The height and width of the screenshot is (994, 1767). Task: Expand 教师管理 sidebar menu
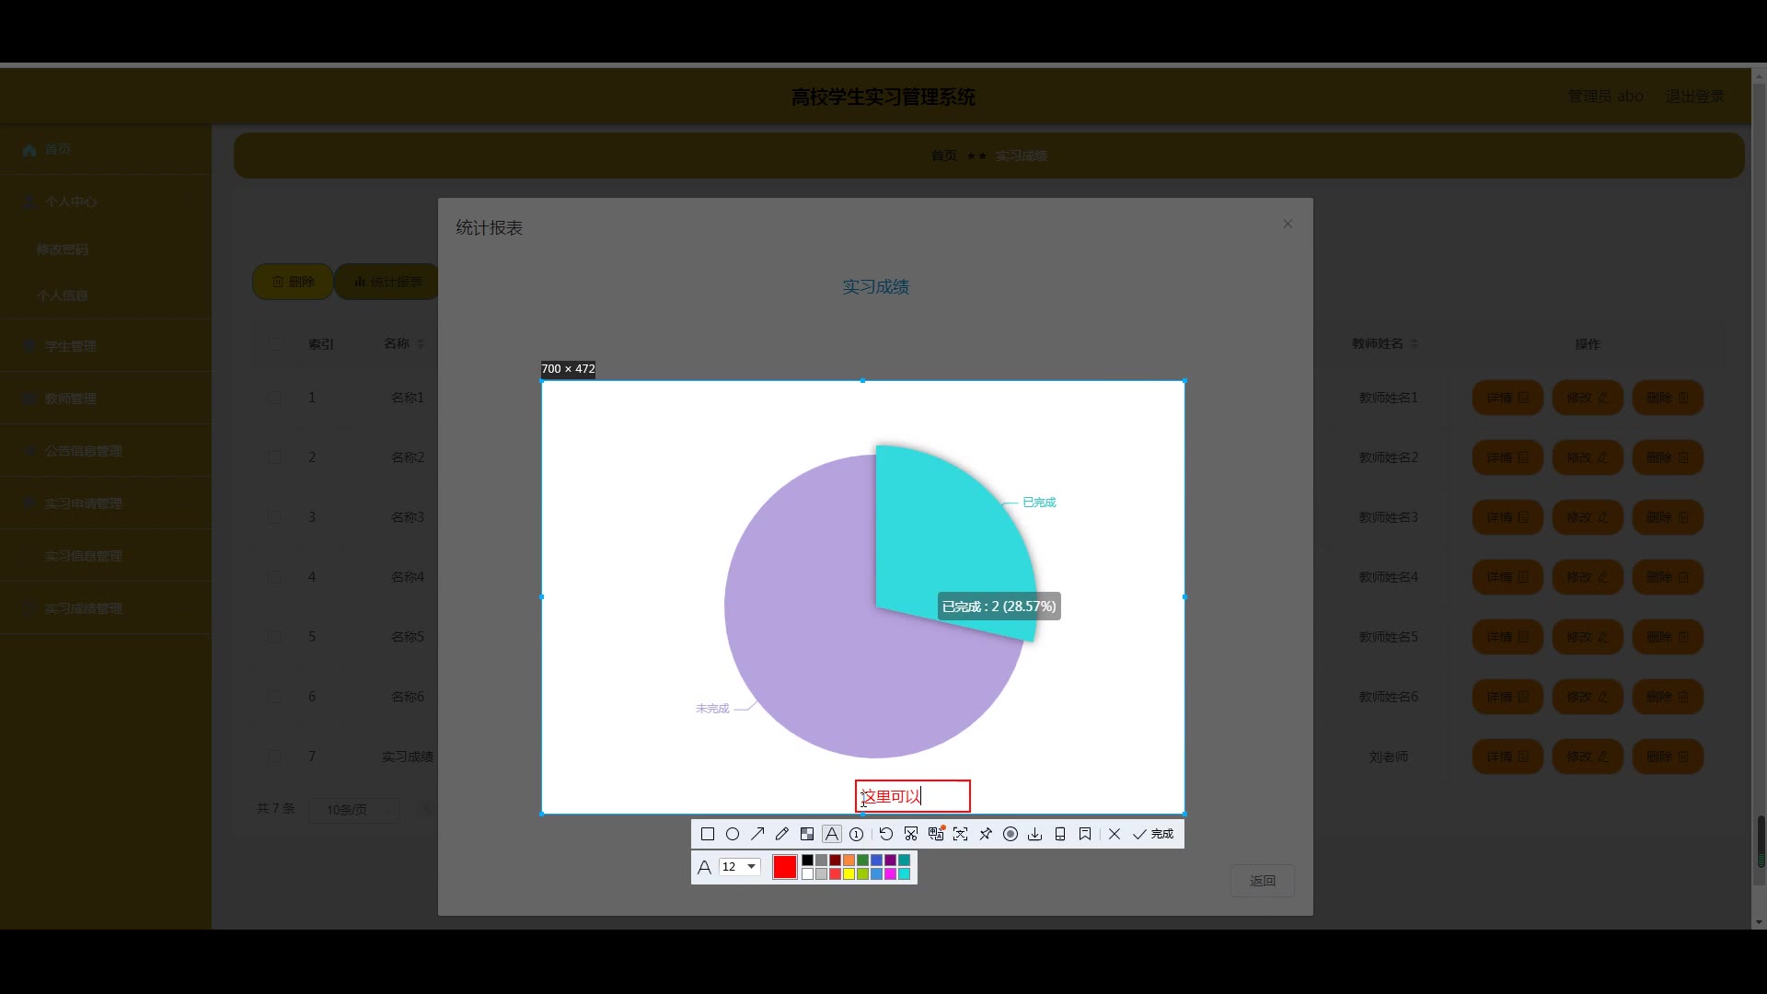pyautogui.click(x=106, y=399)
